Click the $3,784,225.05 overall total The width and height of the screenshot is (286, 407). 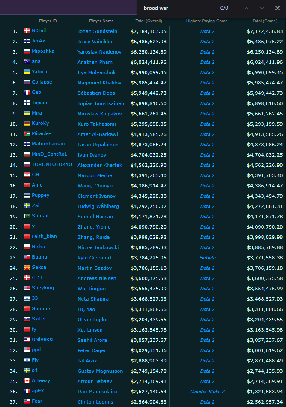click(149, 258)
